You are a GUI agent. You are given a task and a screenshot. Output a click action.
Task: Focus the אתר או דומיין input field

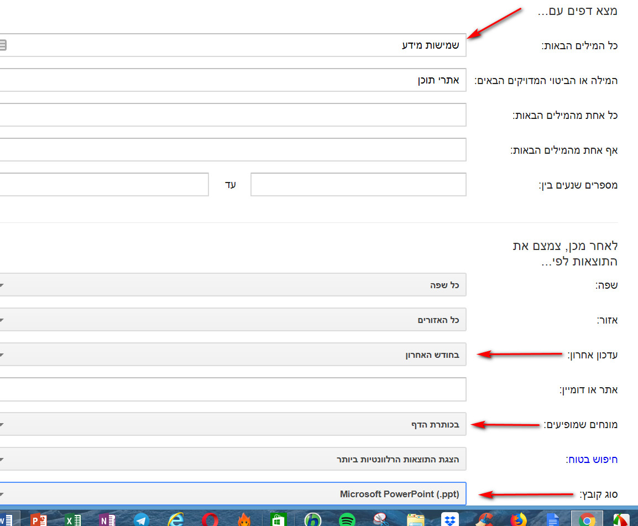point(232,390)
